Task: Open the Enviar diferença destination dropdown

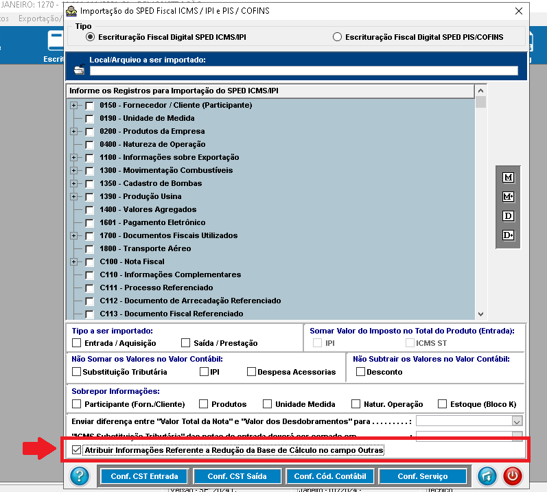Action: click(517, 421)
